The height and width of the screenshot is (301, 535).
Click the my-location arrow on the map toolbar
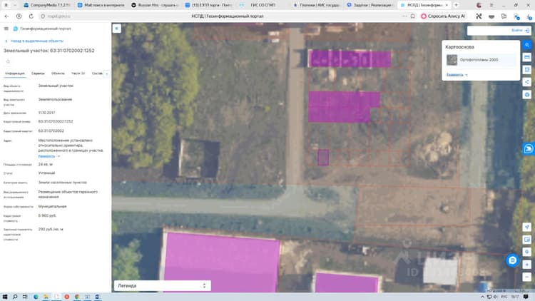point(527,227)
